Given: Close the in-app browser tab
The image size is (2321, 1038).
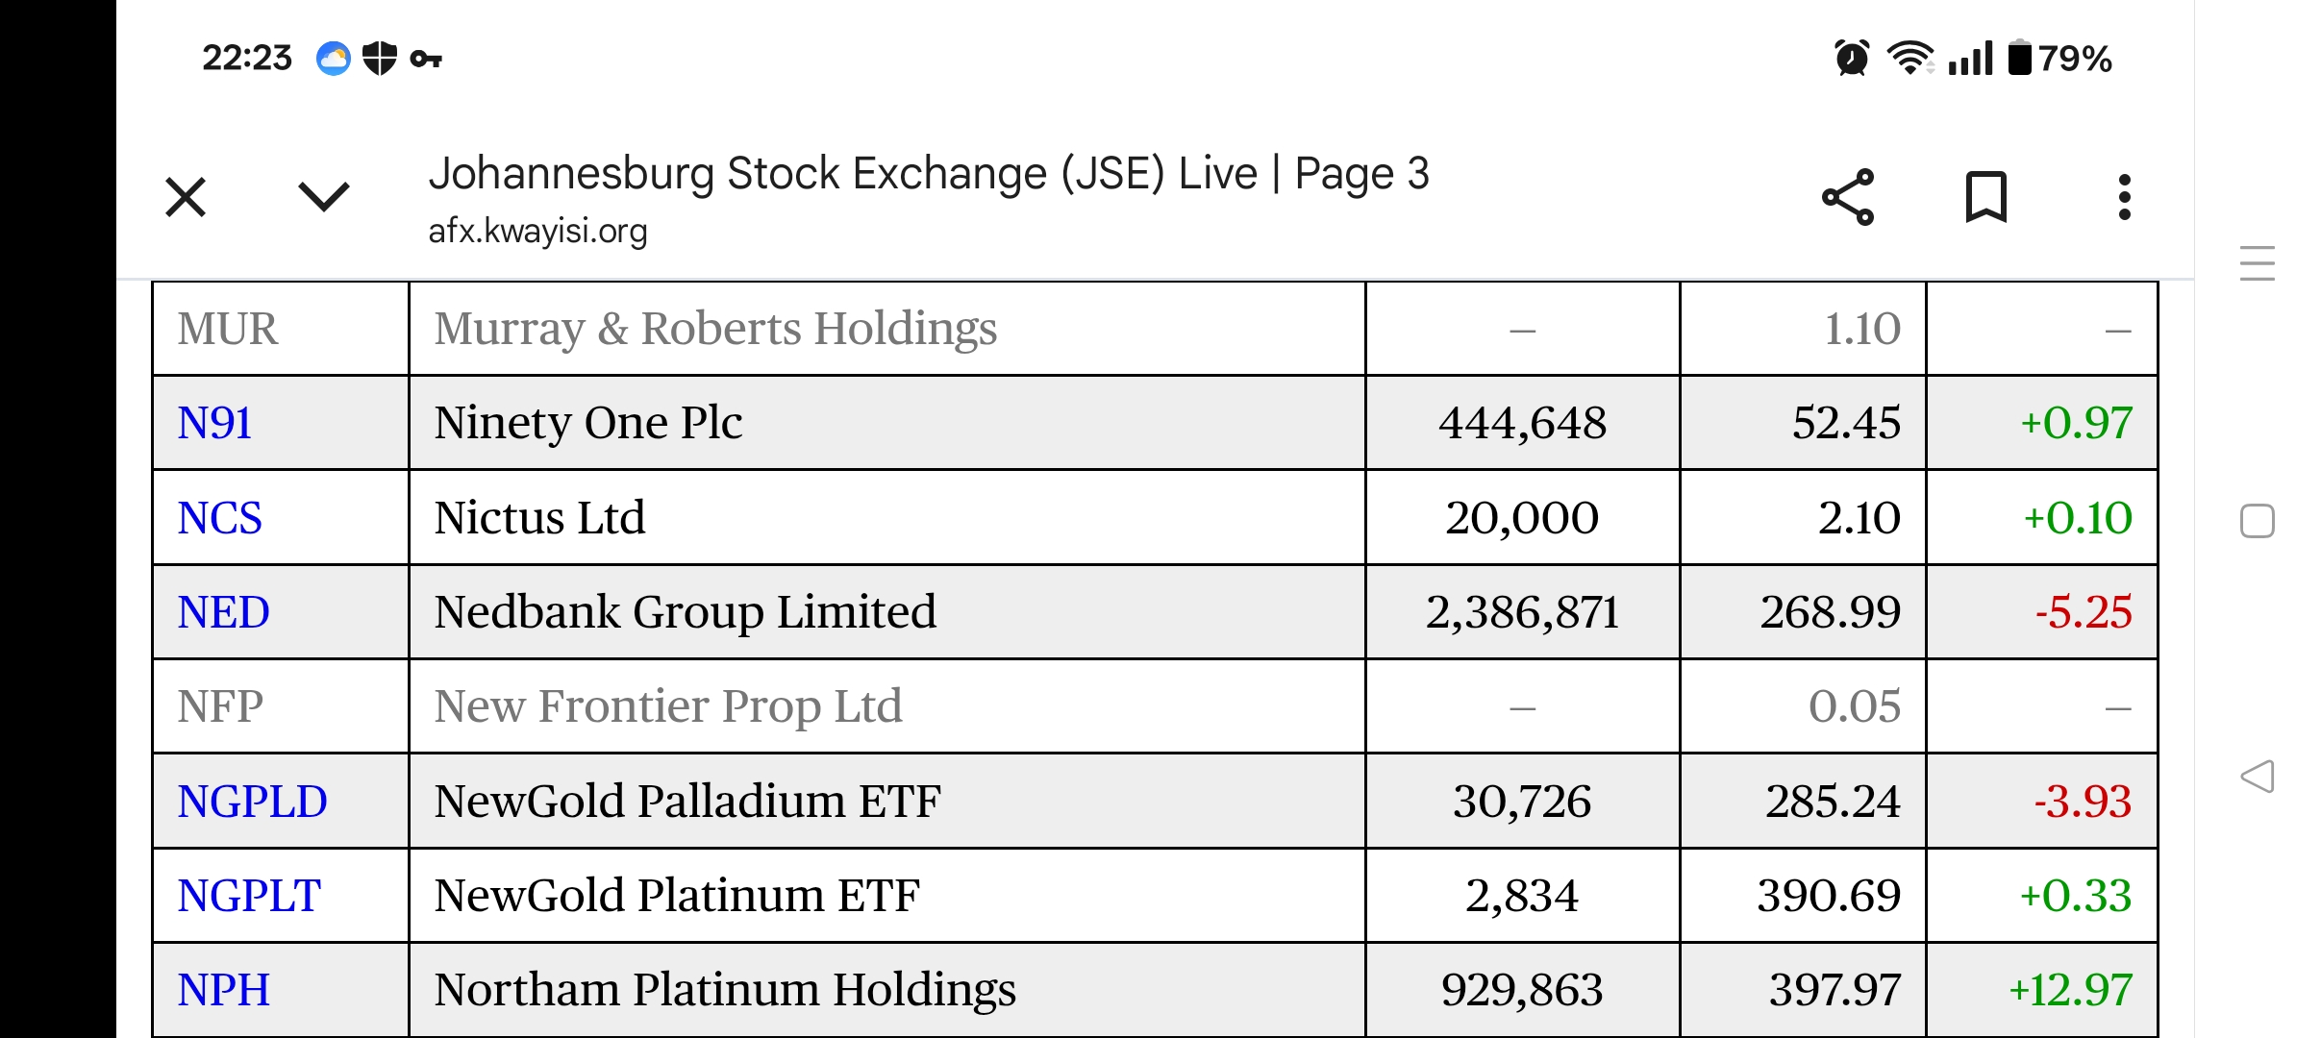Looking at the screenshot, I should [186, 198].
